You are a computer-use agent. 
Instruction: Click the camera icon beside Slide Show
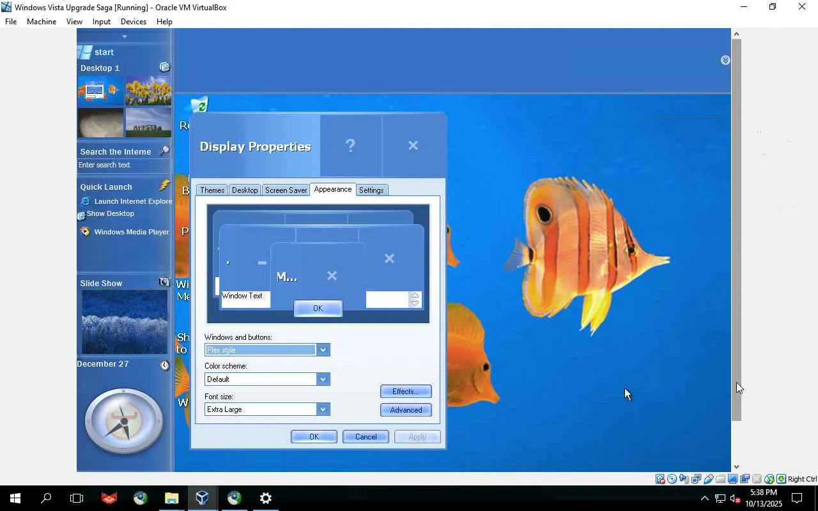point(164,282)
